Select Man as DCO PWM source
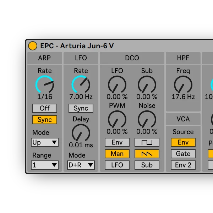Screen dimensions: 213x213 coord(117,154)
